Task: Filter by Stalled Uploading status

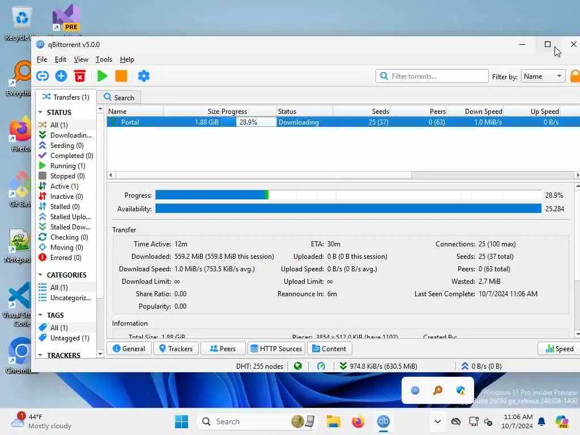Action: coord(66,217)
